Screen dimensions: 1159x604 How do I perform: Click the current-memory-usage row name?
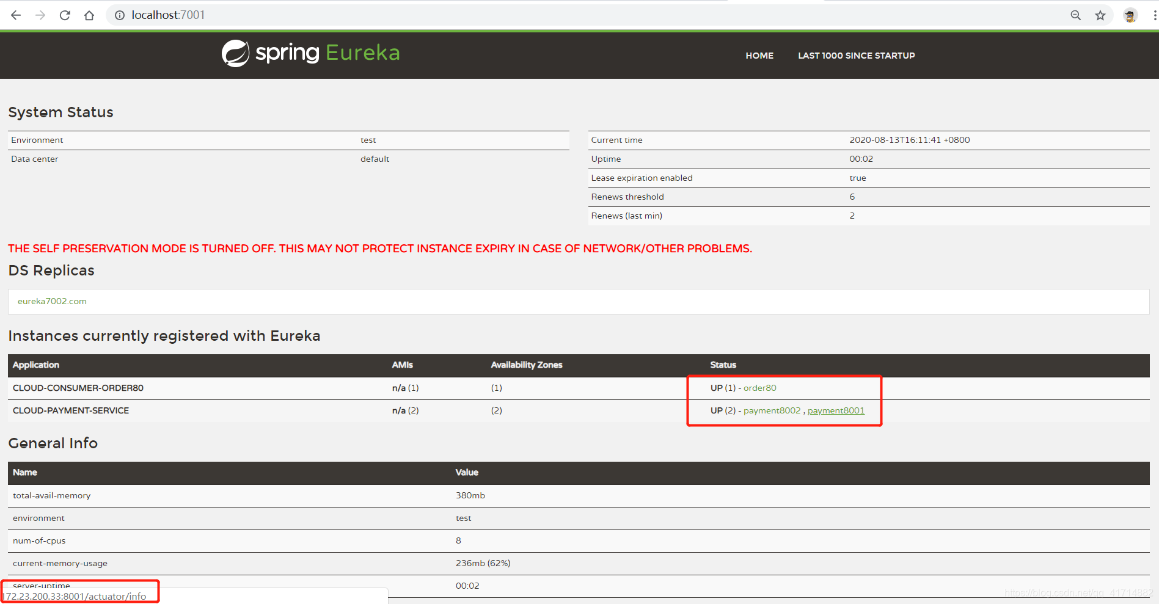click(60, 563)
